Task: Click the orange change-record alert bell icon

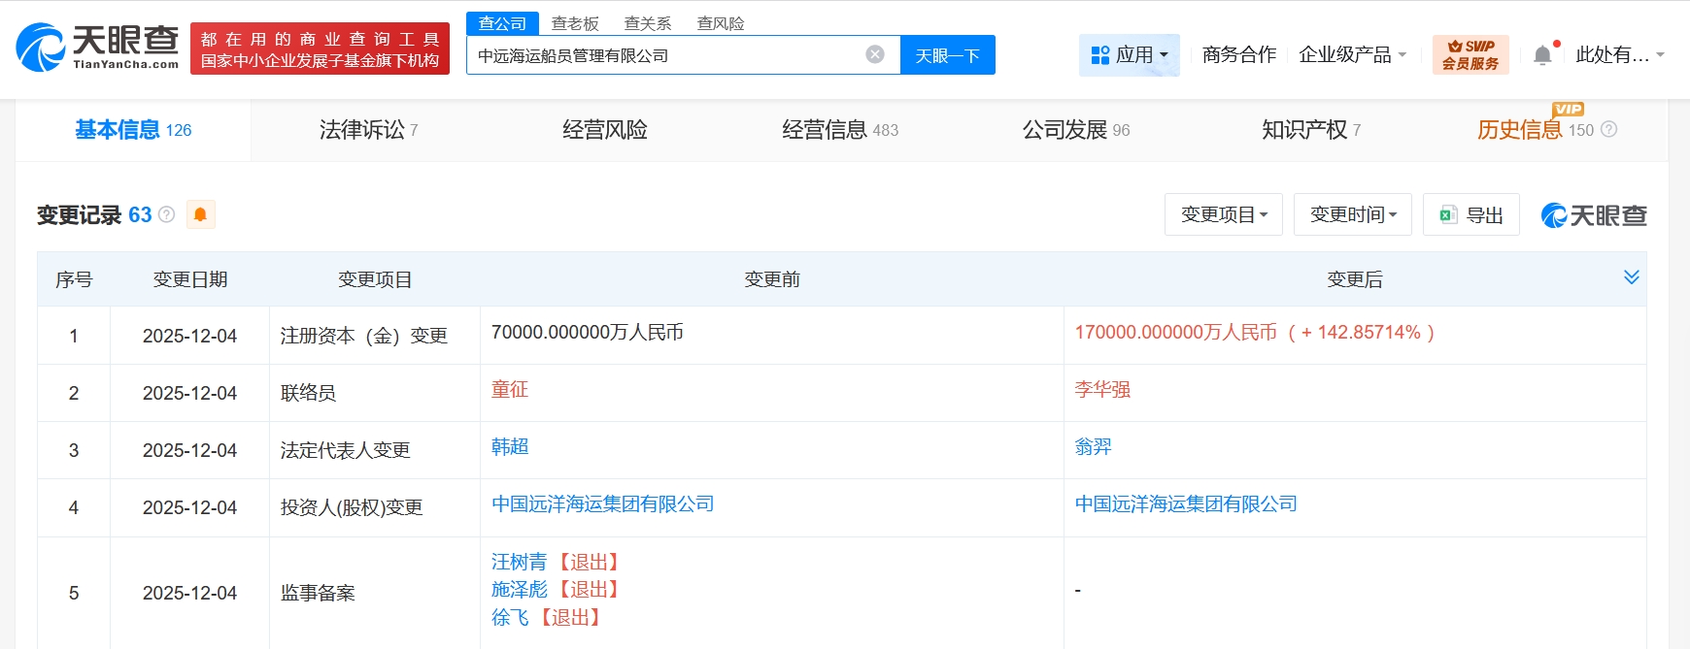Action: (200, 214)
